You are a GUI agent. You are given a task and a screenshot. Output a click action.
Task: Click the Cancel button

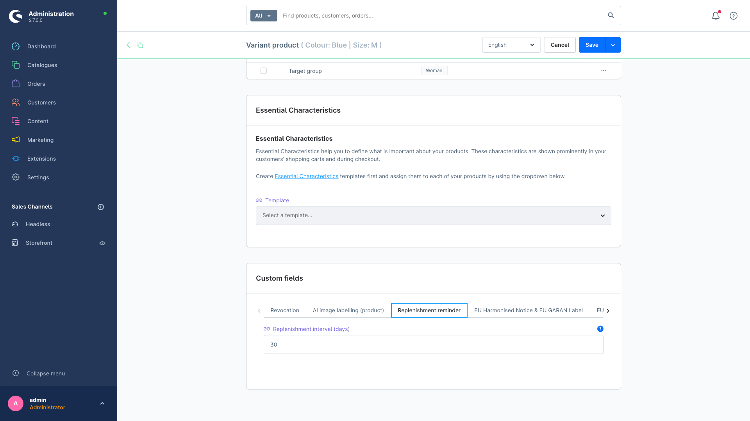point(560,45)
